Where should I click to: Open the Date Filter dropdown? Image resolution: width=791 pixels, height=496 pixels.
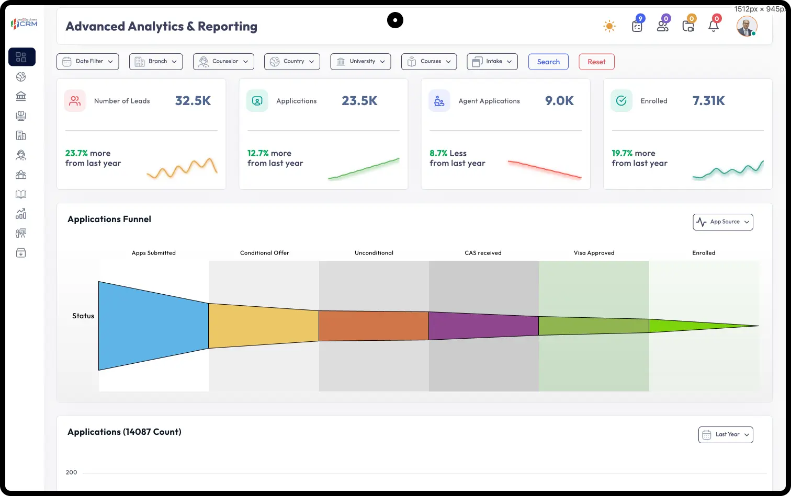click(x=88, y=62)
